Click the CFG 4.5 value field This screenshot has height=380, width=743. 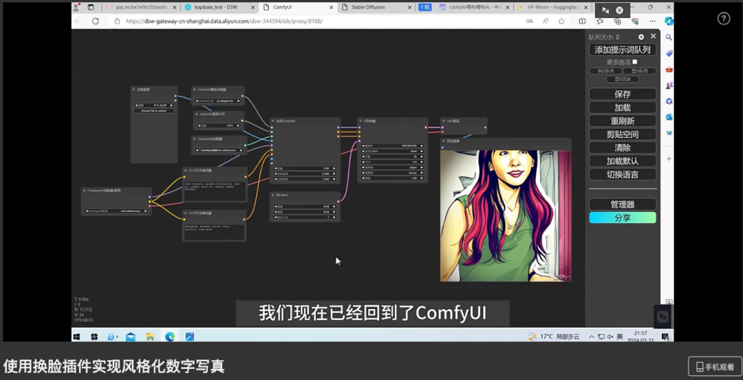[x=392, y=162]
